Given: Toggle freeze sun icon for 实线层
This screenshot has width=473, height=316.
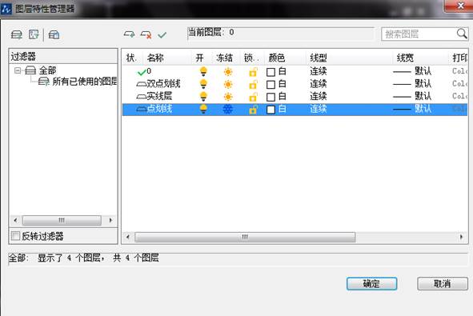Looking at the screenshot, I should (228, 97).
